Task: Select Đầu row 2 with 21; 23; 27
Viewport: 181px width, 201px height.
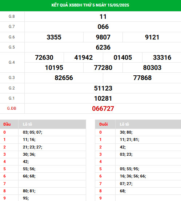Action: pyautogui.click(x=43, y=147)
